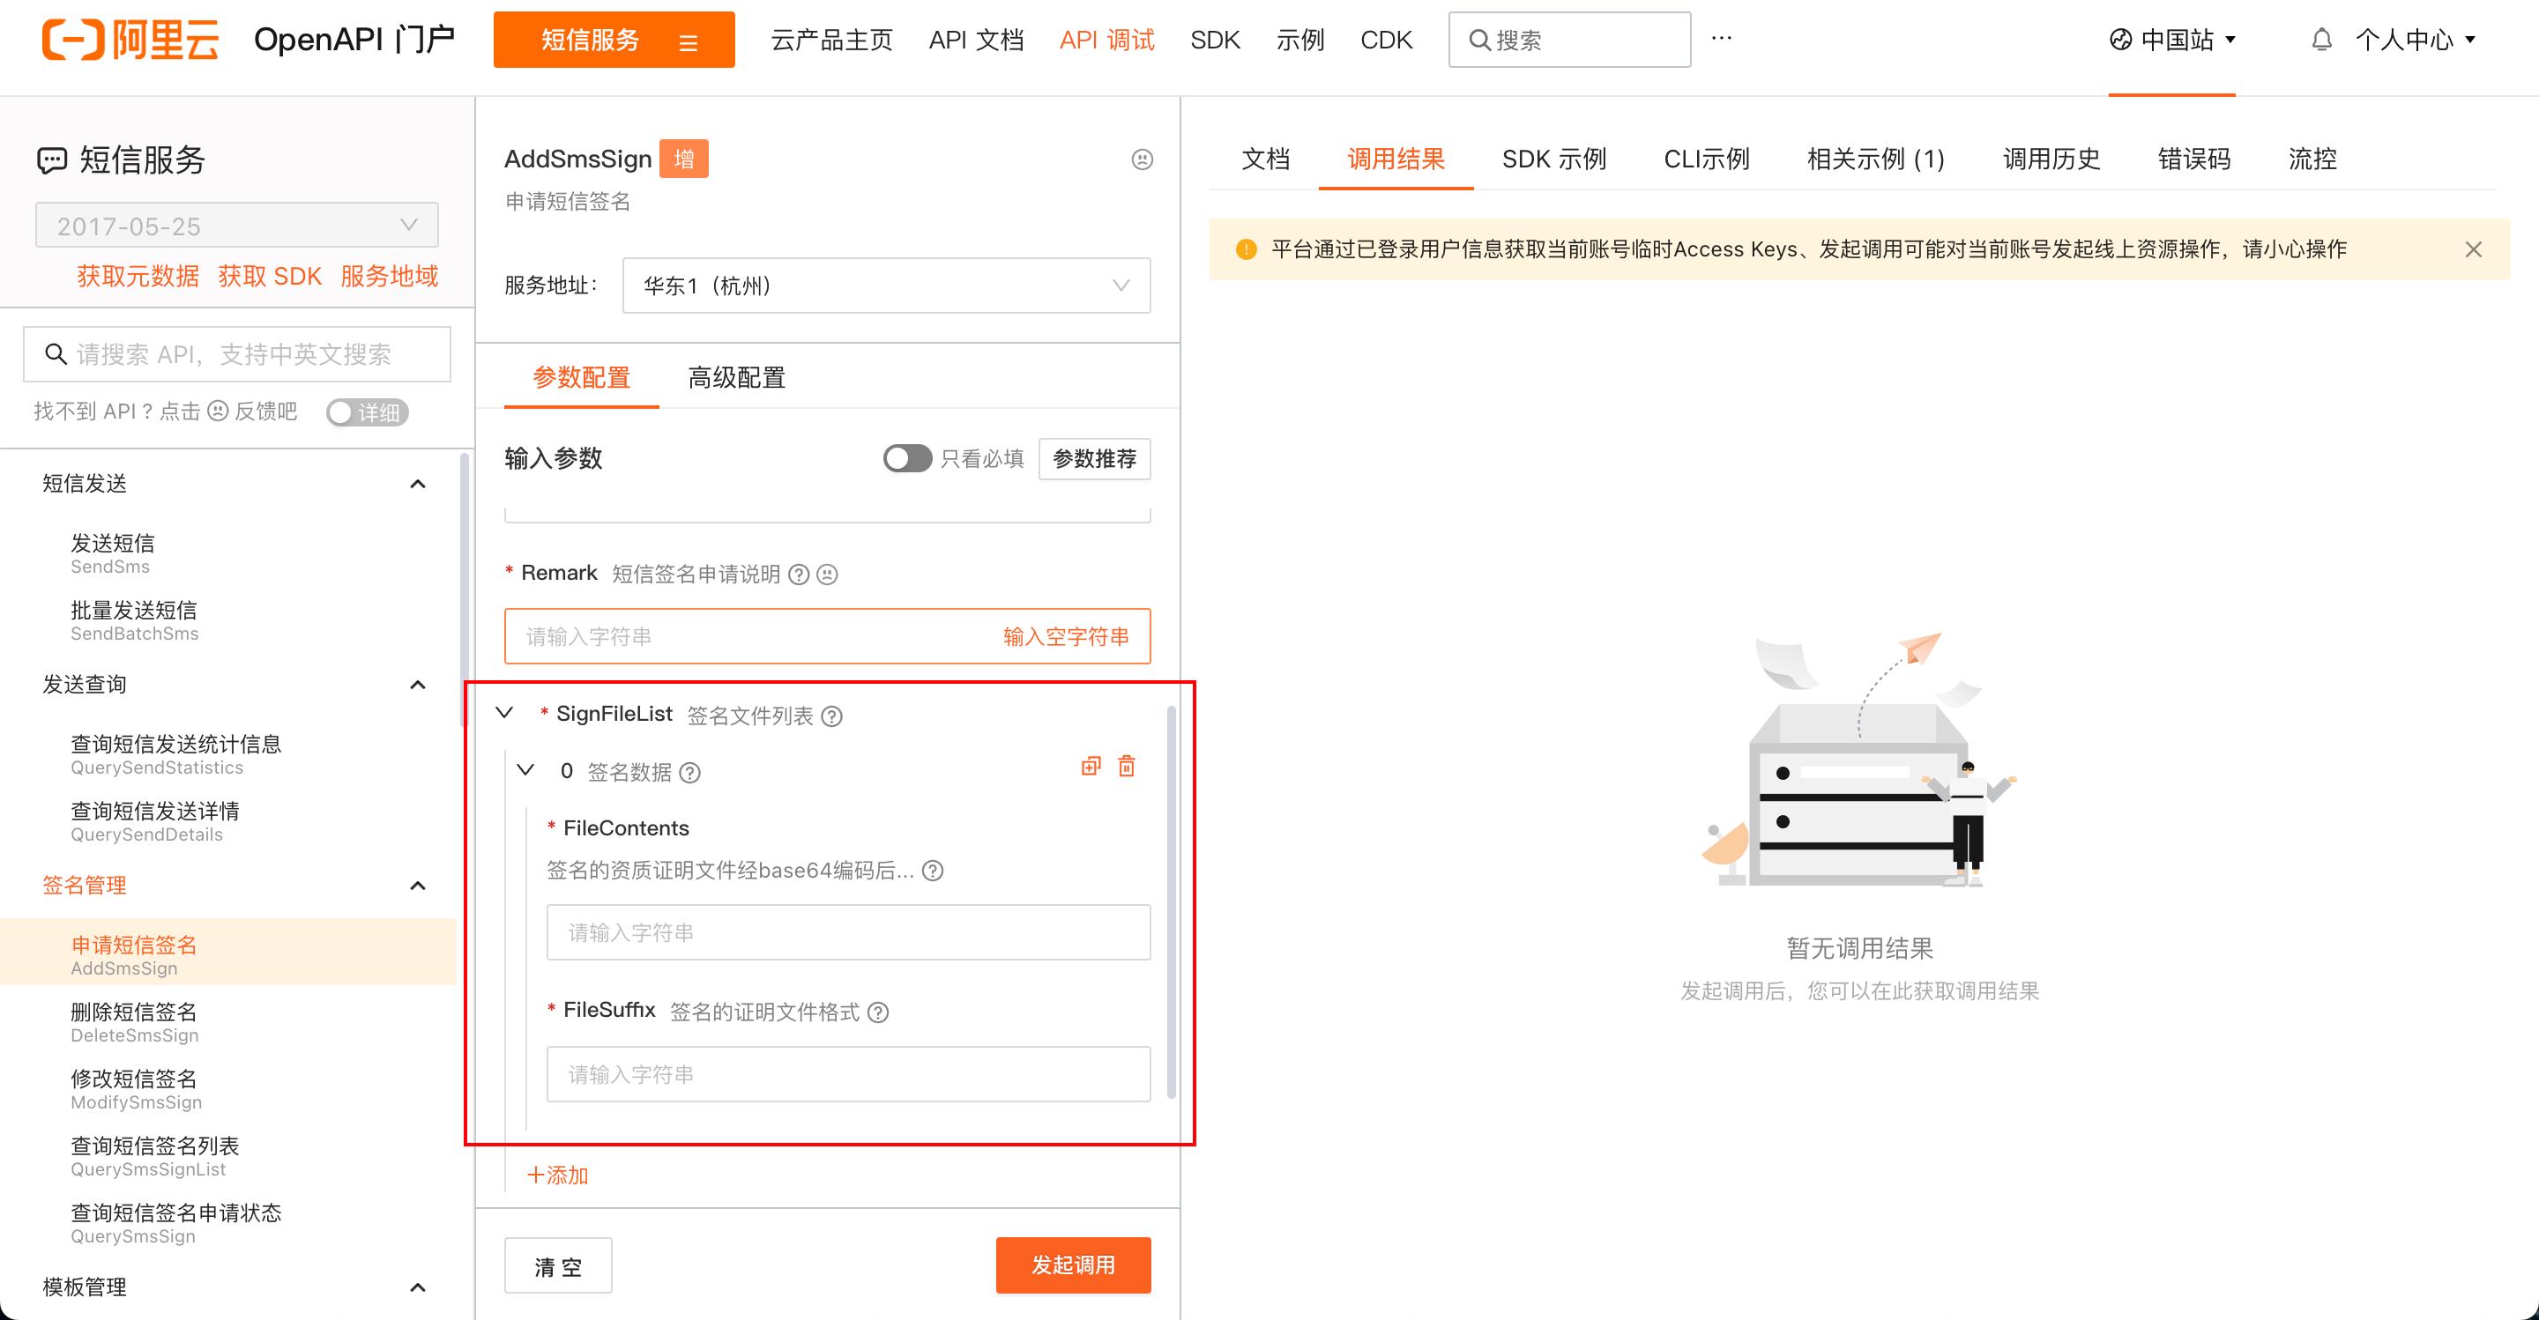Click the three-dots more menu in top navigation
The image size is (2539, 1320).
[x=1721, y=39]
